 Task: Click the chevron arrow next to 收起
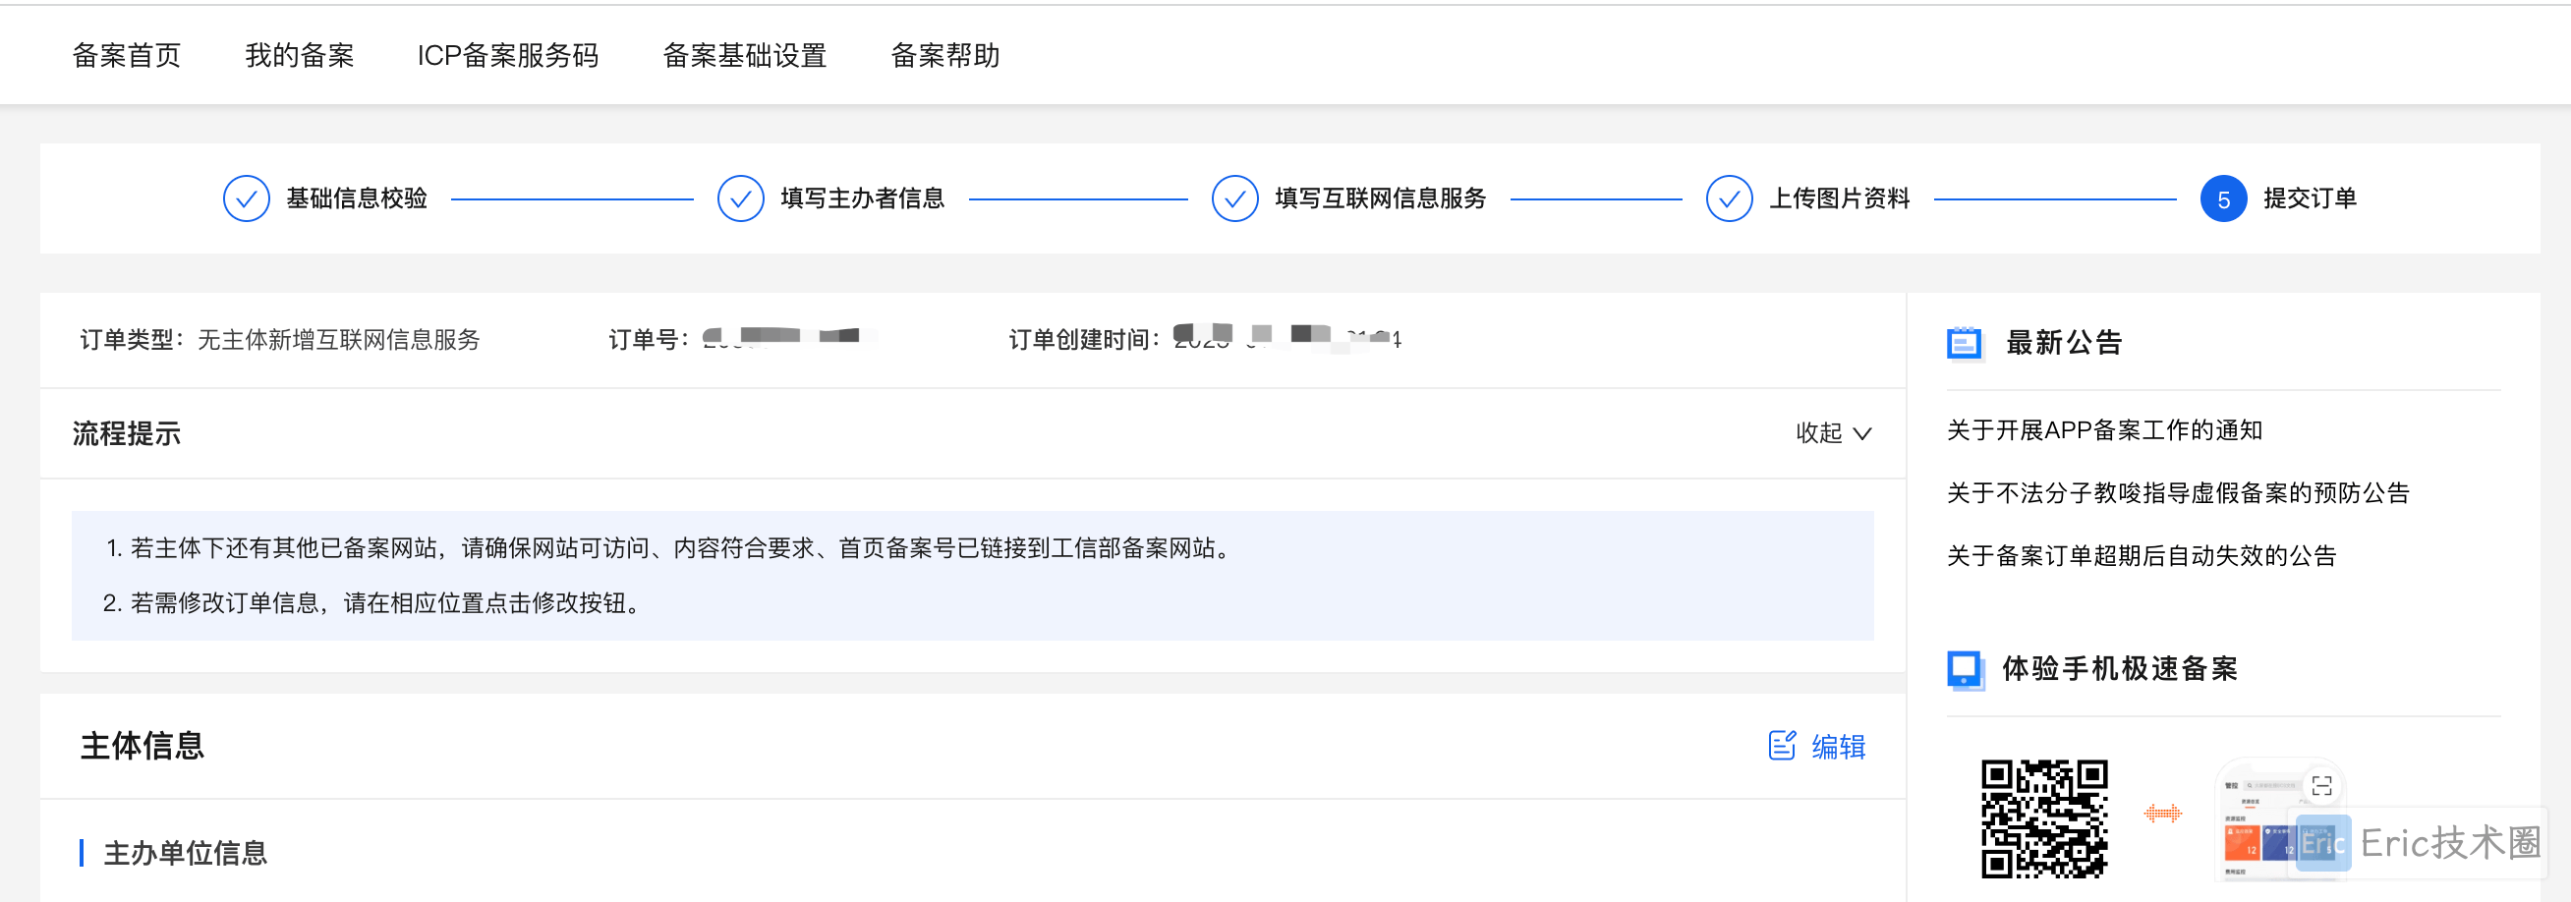[x=1862, y=434]
